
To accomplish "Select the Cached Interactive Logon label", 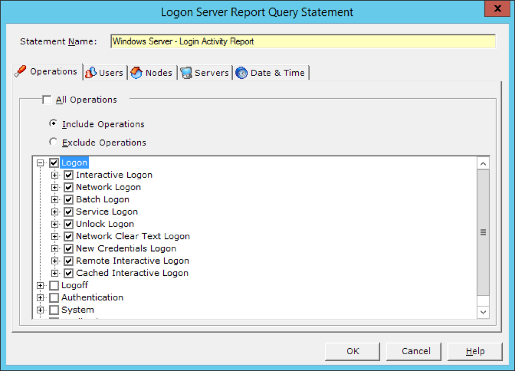I will point(133,273).
